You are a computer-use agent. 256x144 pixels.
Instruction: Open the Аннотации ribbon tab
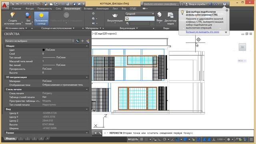102,9
